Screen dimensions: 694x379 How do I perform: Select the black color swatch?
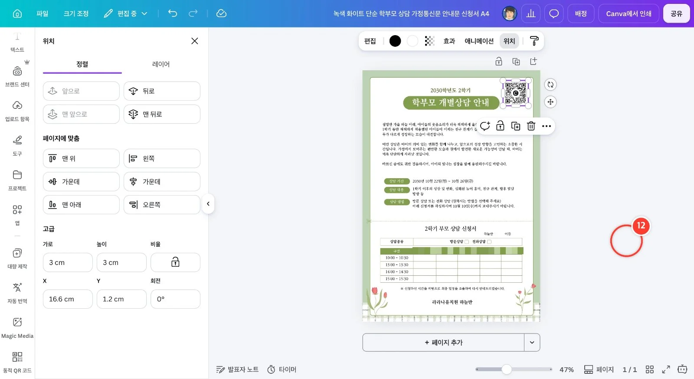pos(395,41)
